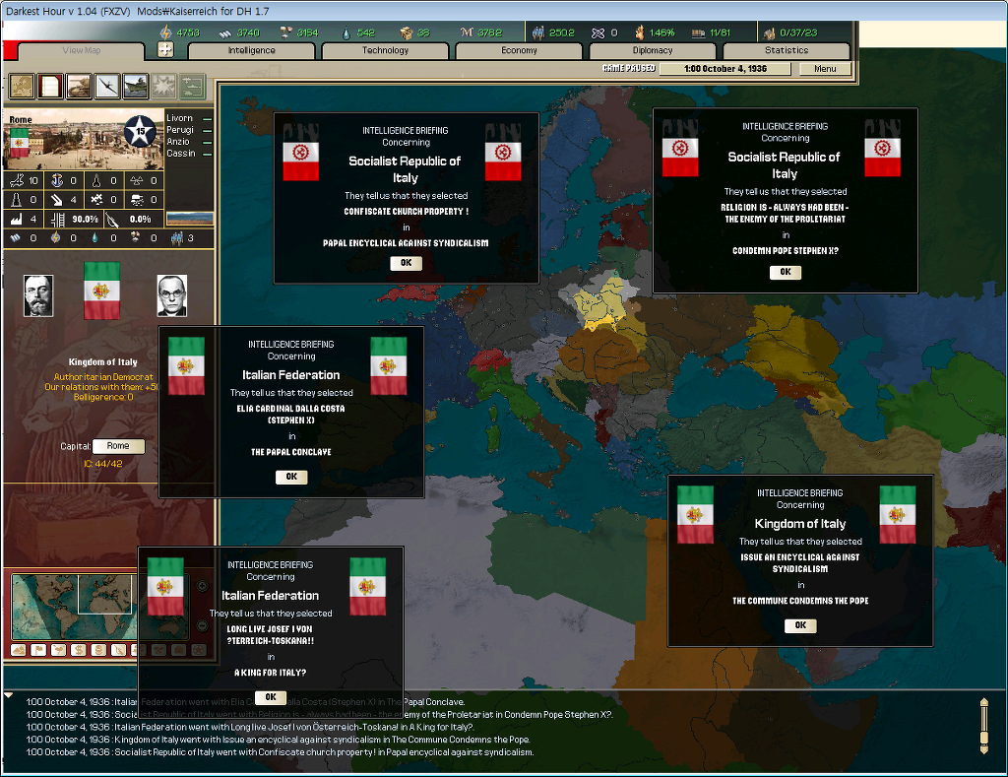The image size is (1008, 777).
Task: Switch to the Economy tab
Action: pos(519,50)
